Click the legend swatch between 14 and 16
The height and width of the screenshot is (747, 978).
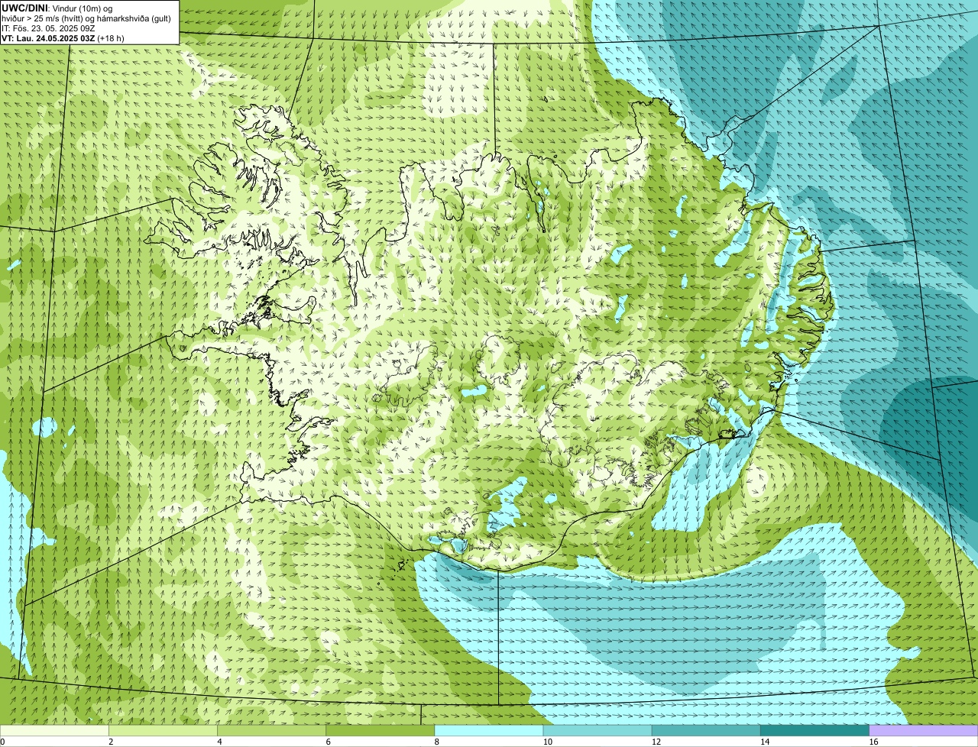click(815, 730)
